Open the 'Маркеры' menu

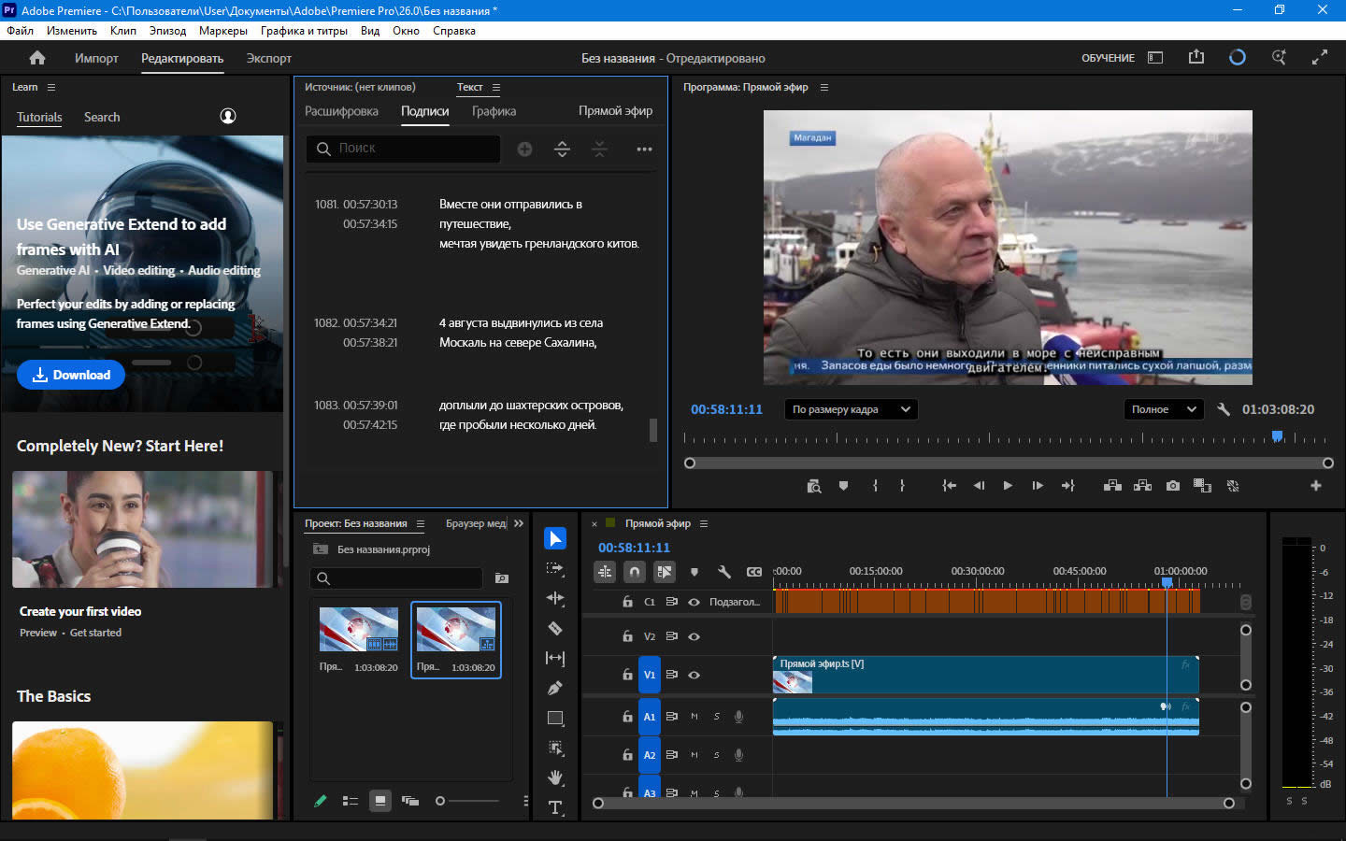point(222,31)
